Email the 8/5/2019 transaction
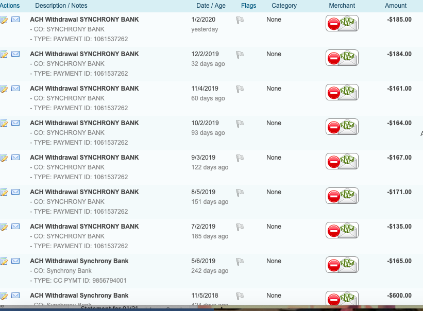423x311 pixels. pos(15,192)
